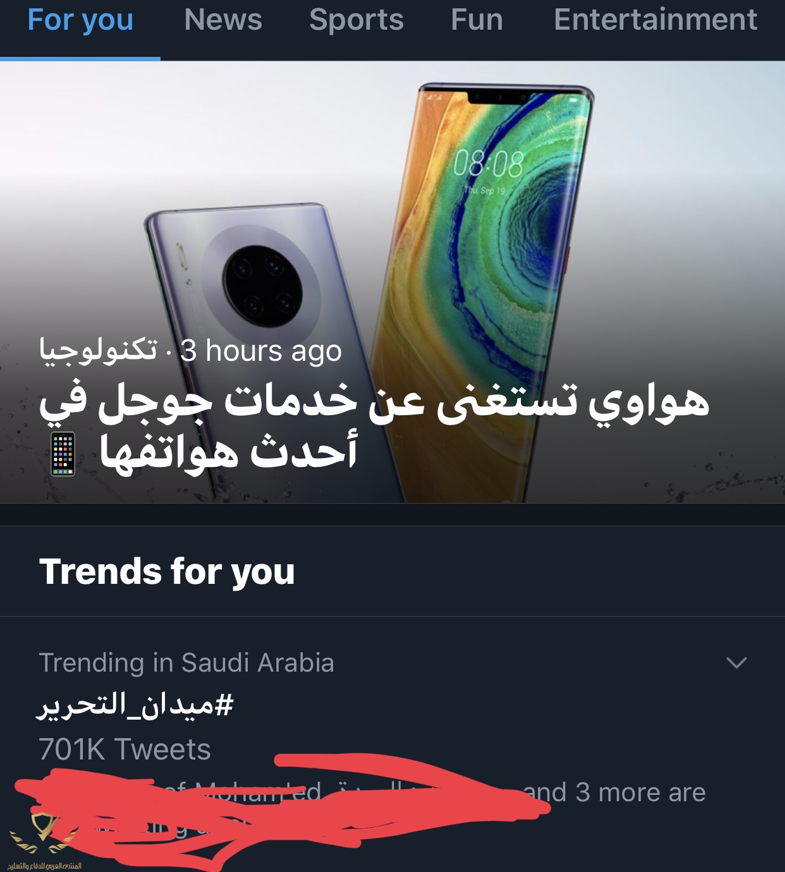Open the #ميدان_التحرير trending hashtag
The width and height of the screenshot is (785, 872).
click(136, 705)
